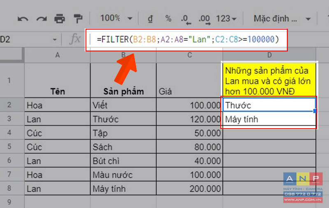
Task: Open the Name box D2 dropdown
Action: pyautogui.click(x=55, y=39)
